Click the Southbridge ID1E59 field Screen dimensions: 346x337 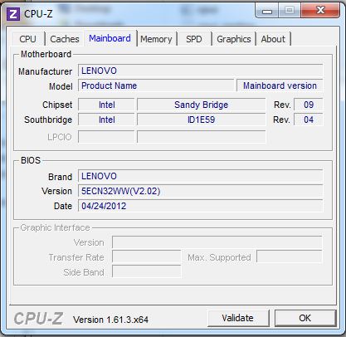click(x=202, y=120)
